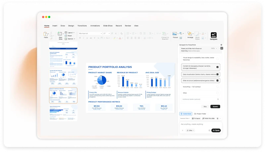Select the Executive Summary slide thumbnail
The height and width of the screenshot is (152, 265).
(63, 59)
